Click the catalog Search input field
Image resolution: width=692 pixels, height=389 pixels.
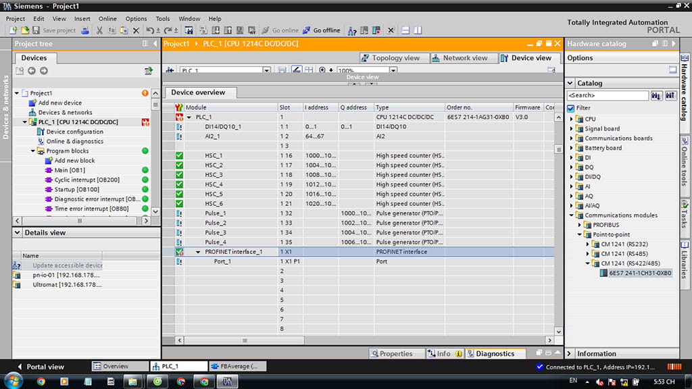[607, 96]
